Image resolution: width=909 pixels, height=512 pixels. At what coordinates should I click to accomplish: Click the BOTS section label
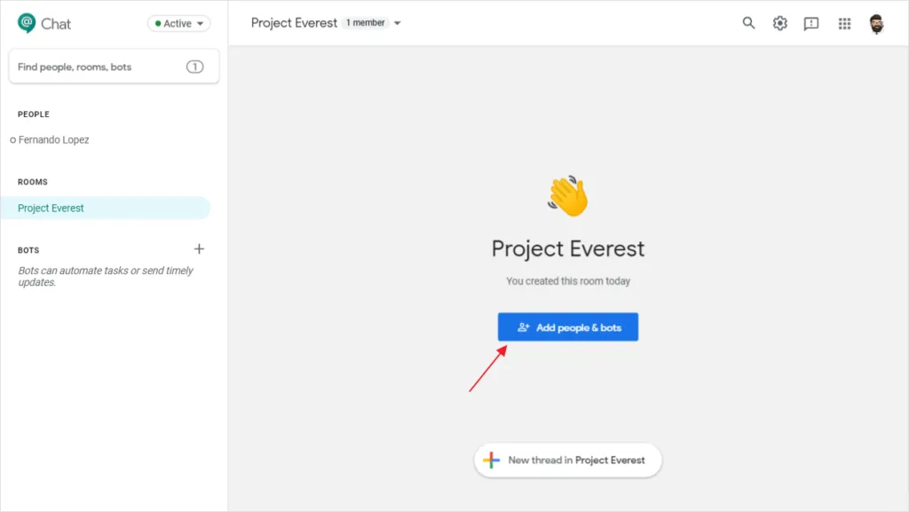click(28, 250)
